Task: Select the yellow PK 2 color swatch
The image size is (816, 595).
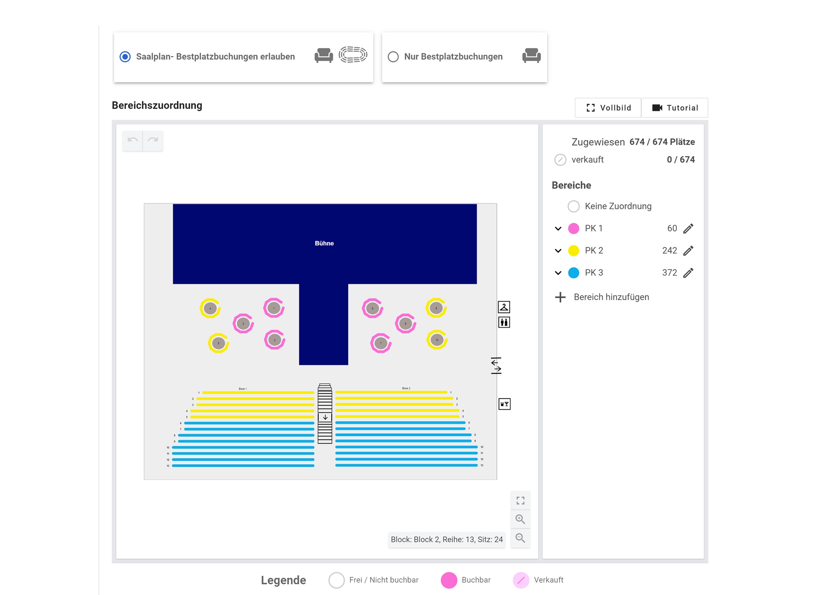Action: 573,251
